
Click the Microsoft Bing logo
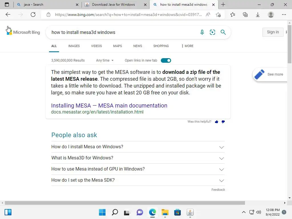pos(23,32)
